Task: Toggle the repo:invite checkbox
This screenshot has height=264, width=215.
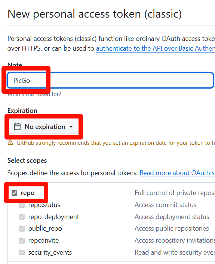Action: pos(22,241)
